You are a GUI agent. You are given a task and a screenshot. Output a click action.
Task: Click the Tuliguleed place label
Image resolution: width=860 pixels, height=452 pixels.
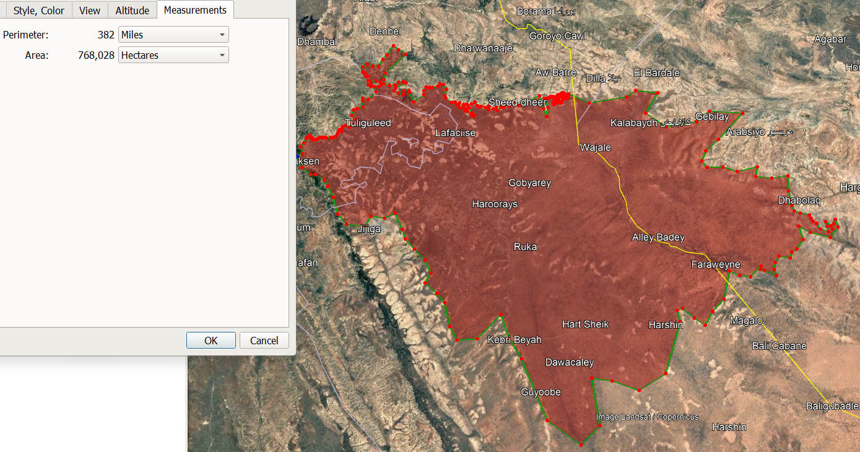(x=368, y=123)
